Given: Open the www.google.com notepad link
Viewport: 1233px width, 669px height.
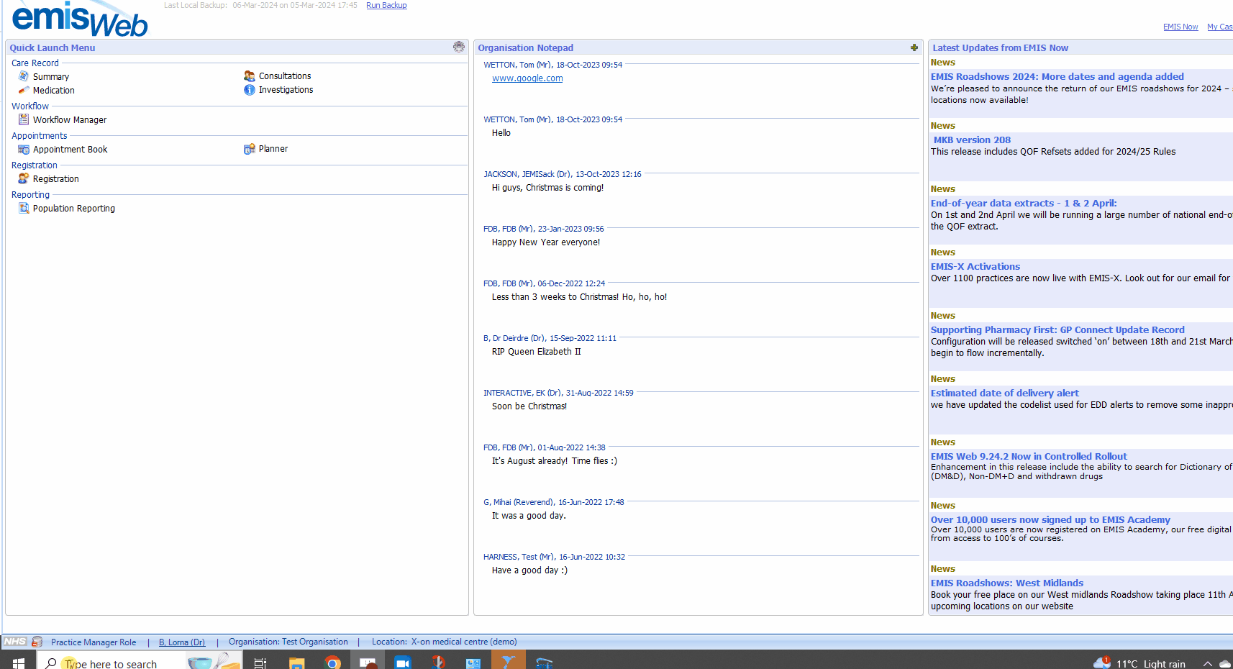Looking at the screenshot, I should (527, 78).
